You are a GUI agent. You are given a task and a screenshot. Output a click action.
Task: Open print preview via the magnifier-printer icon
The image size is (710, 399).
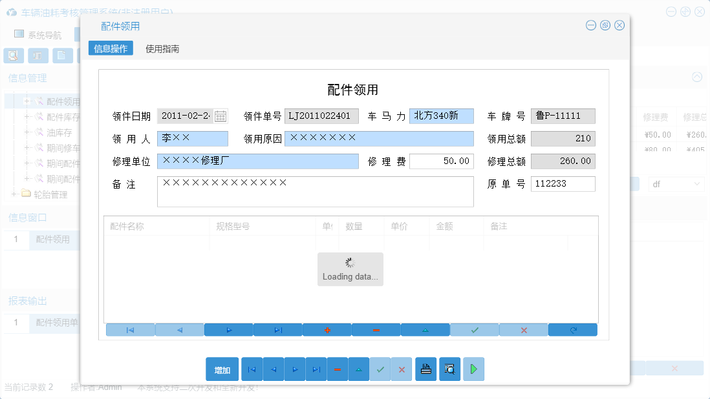tap(449, 369)
